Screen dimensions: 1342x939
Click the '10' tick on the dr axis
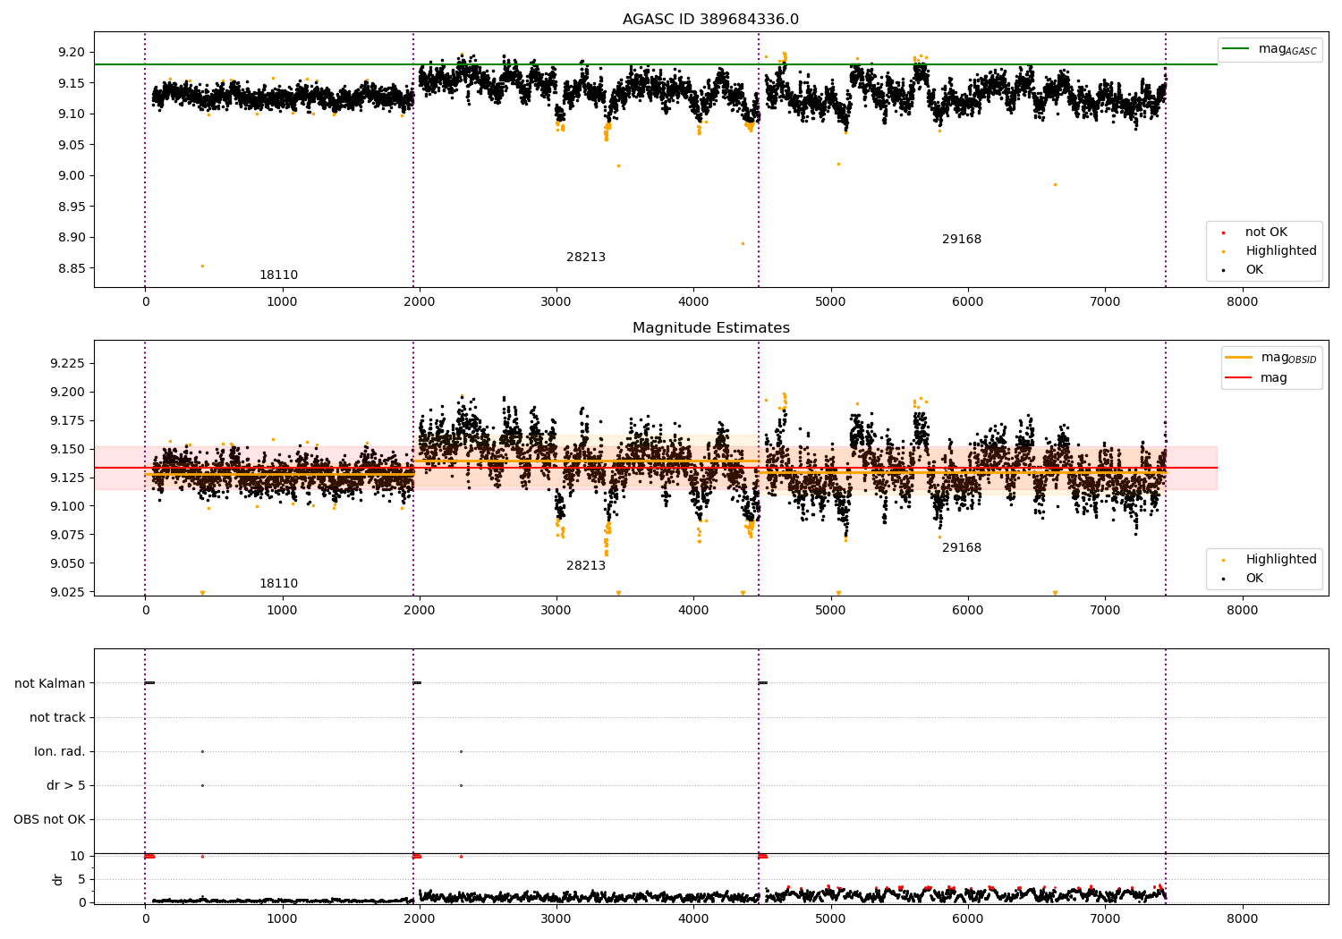[x=79, y=857]
